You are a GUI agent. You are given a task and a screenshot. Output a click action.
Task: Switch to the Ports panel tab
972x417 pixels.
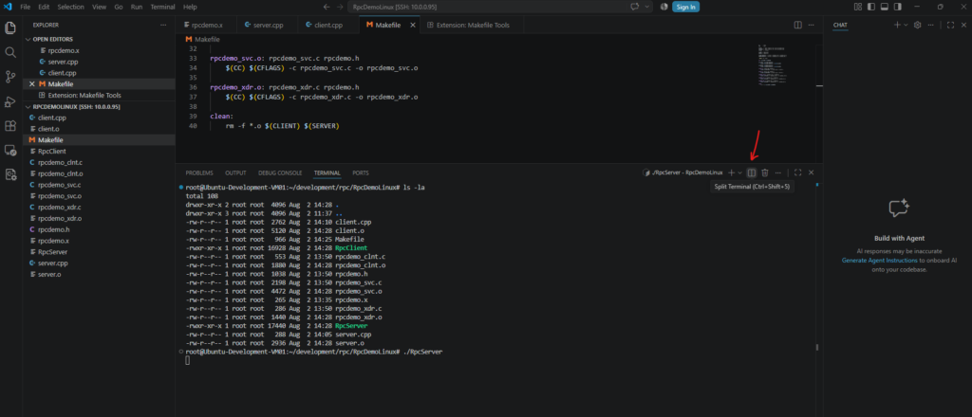click(360, 172)
